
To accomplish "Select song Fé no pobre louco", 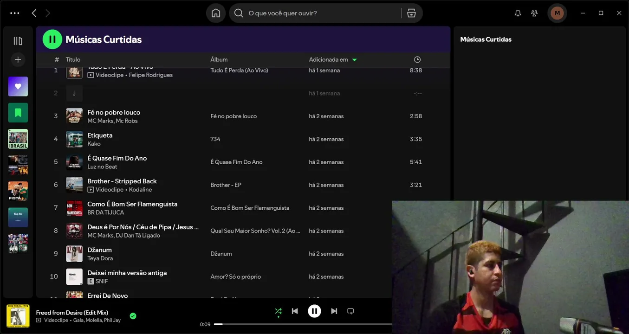I will 114,112.
